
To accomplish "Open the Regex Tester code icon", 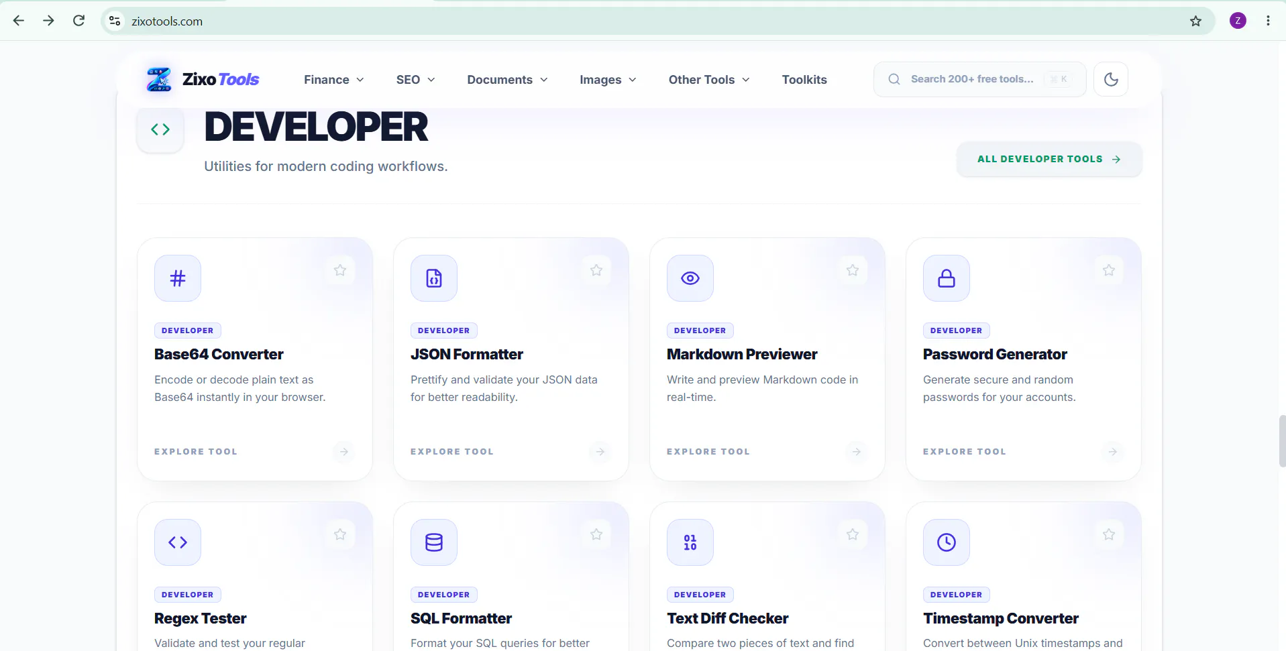I will pos(178,542).
